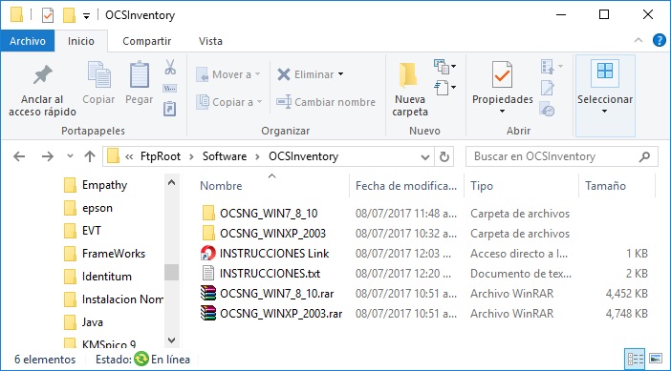
Task: Click the Anclar al acceso rápido pin icon
Action: pos(42,74)
